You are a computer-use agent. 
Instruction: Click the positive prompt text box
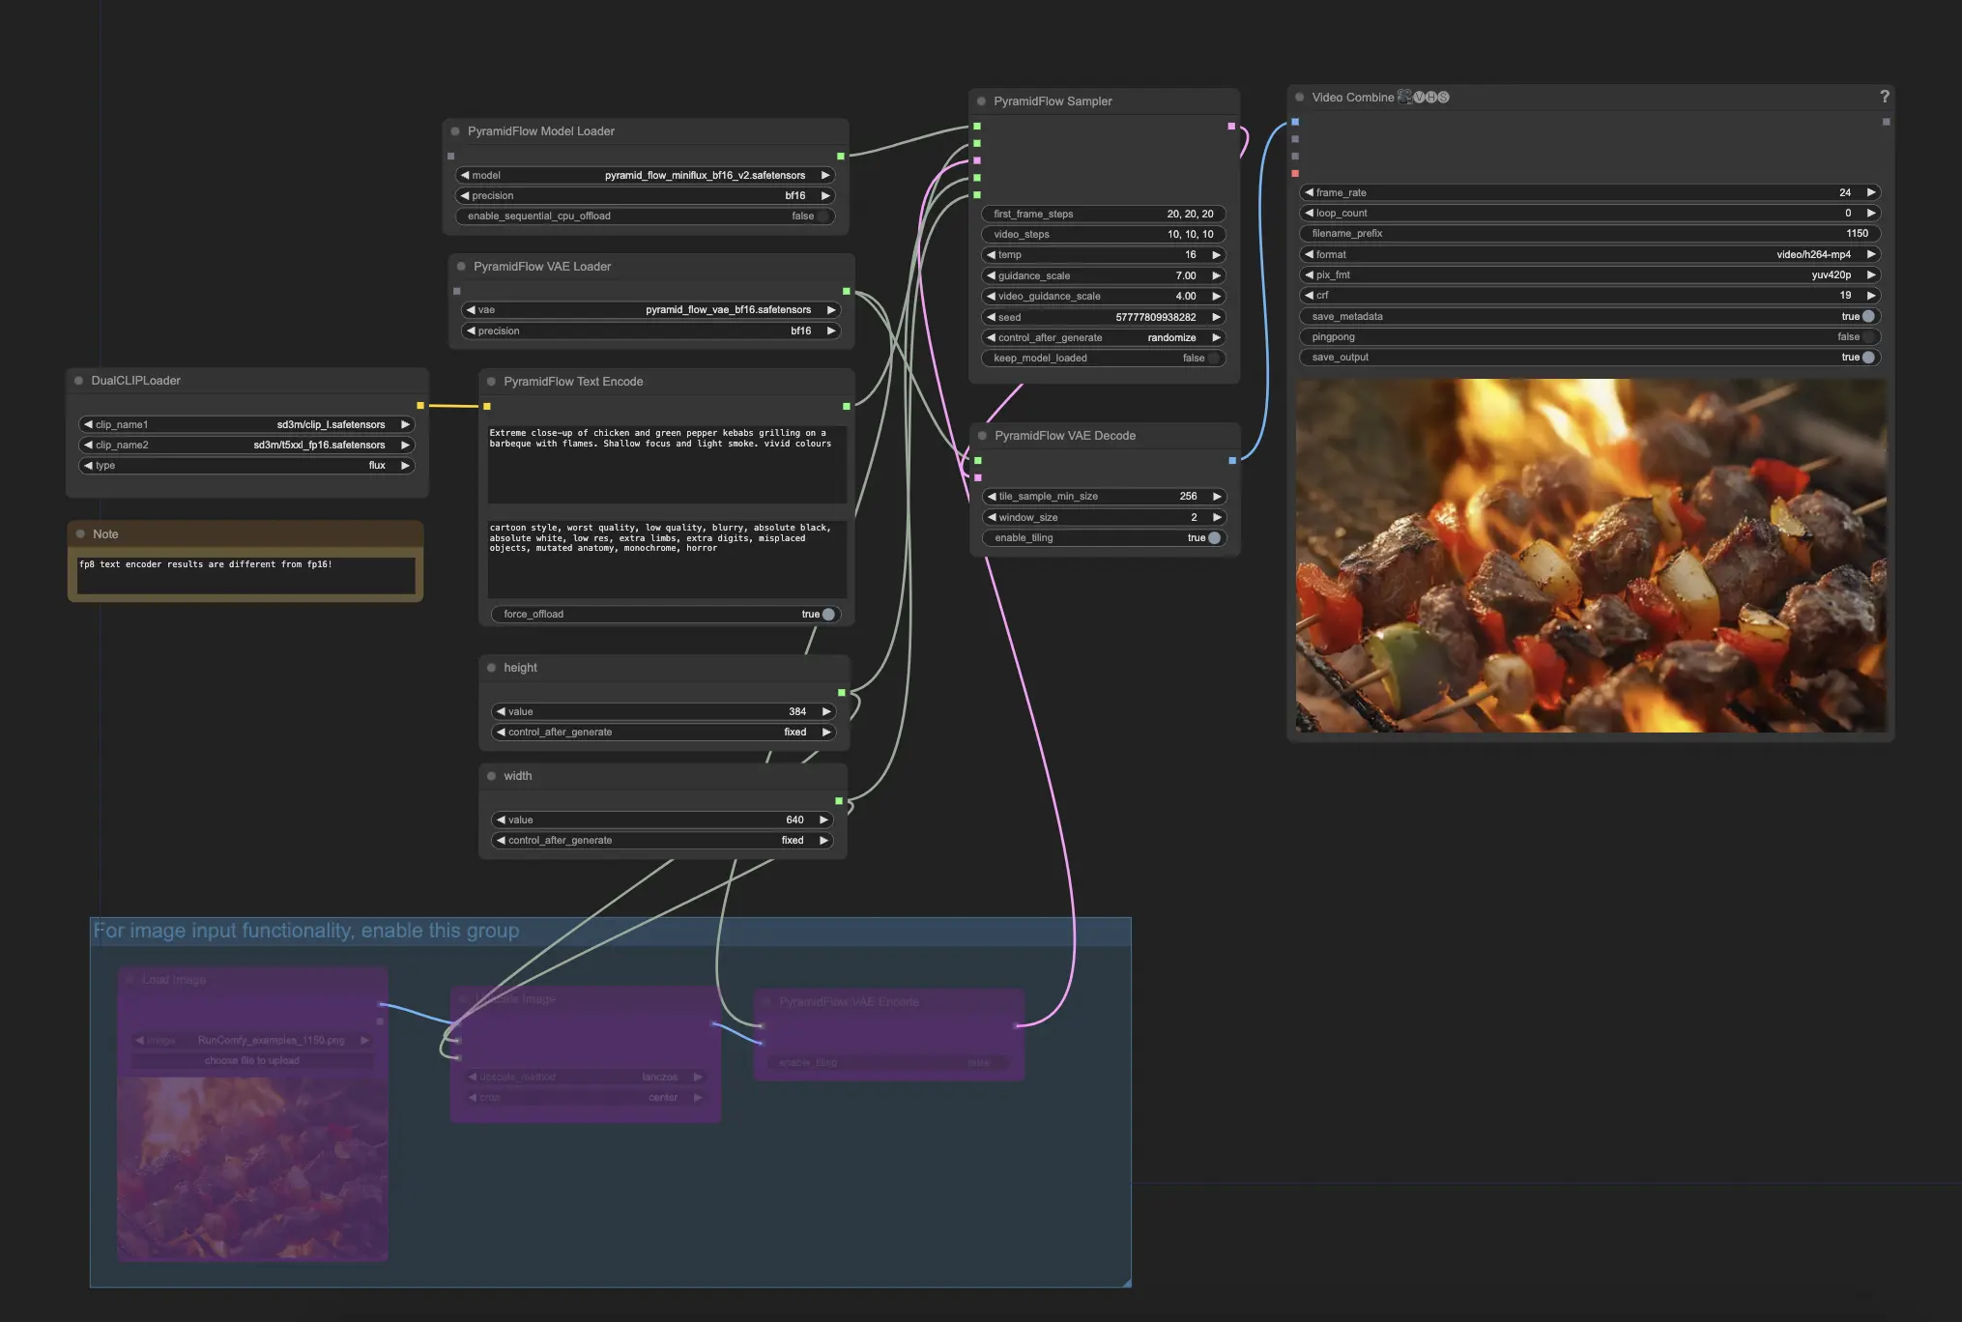click(x=667, y=464)
